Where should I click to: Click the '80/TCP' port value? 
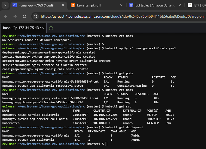[x=152, y=115]
